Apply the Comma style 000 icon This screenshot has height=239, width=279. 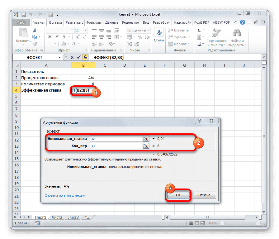(147, 37)
